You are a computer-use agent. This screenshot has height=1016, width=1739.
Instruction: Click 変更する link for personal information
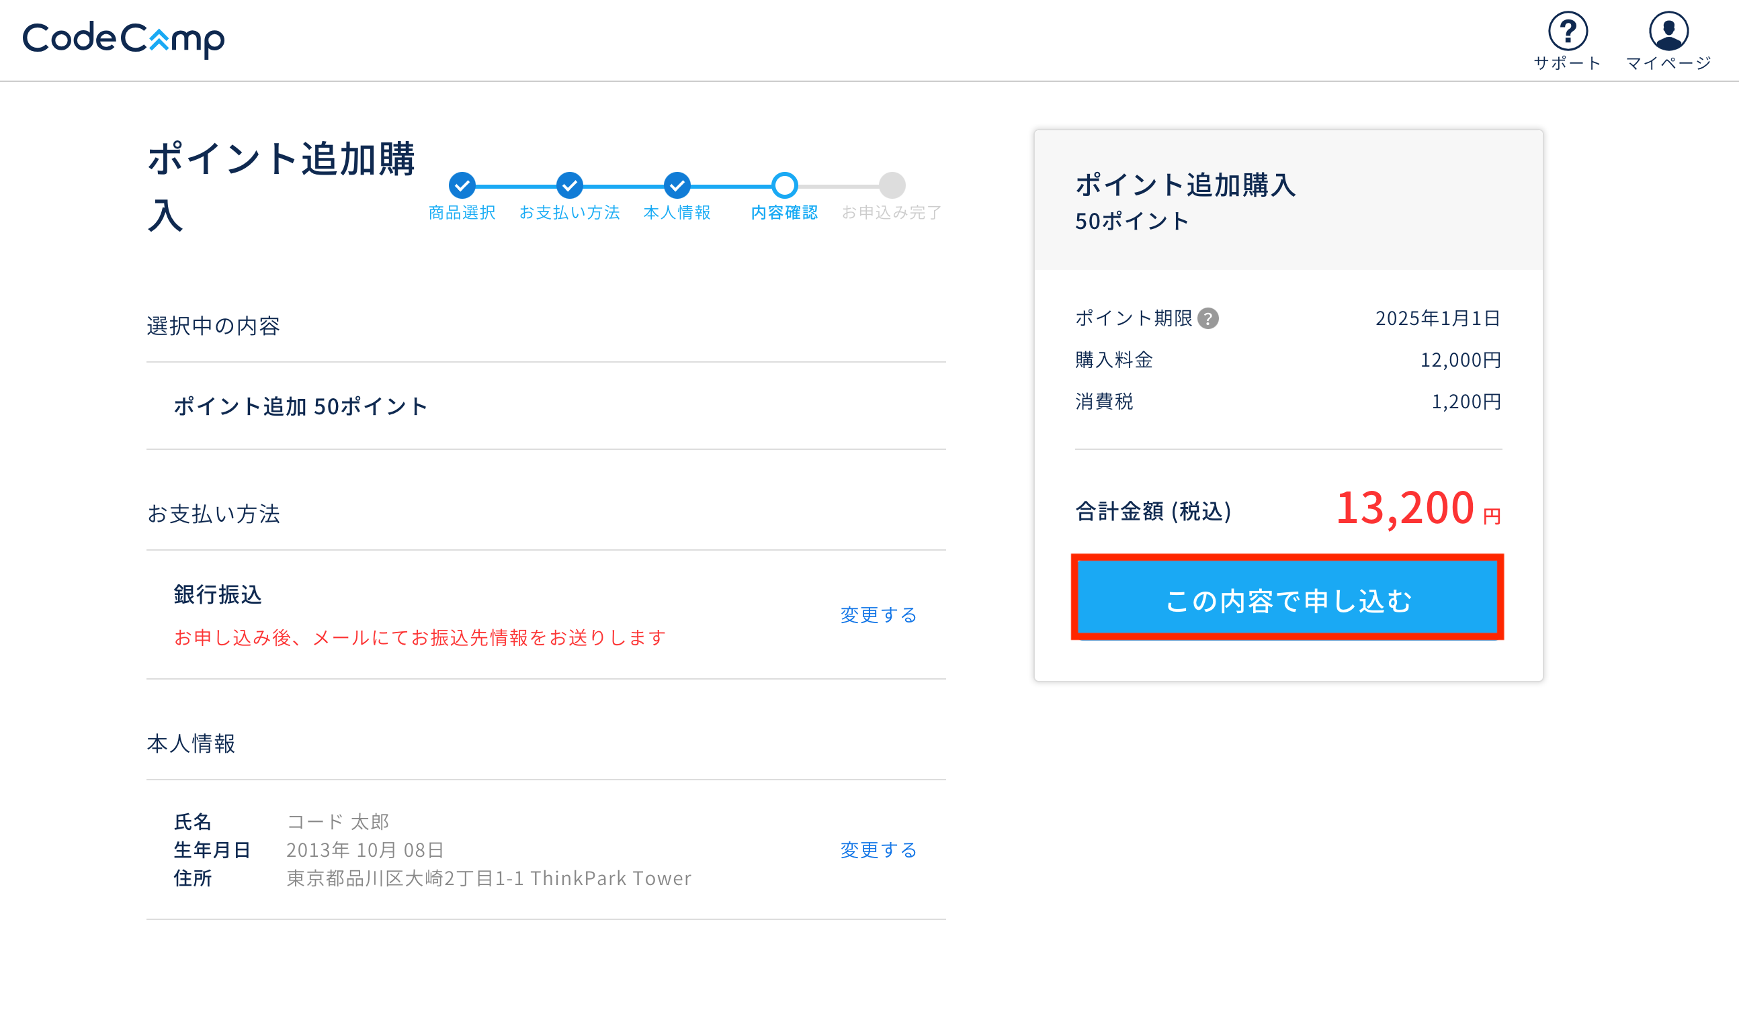coord(878,849)
